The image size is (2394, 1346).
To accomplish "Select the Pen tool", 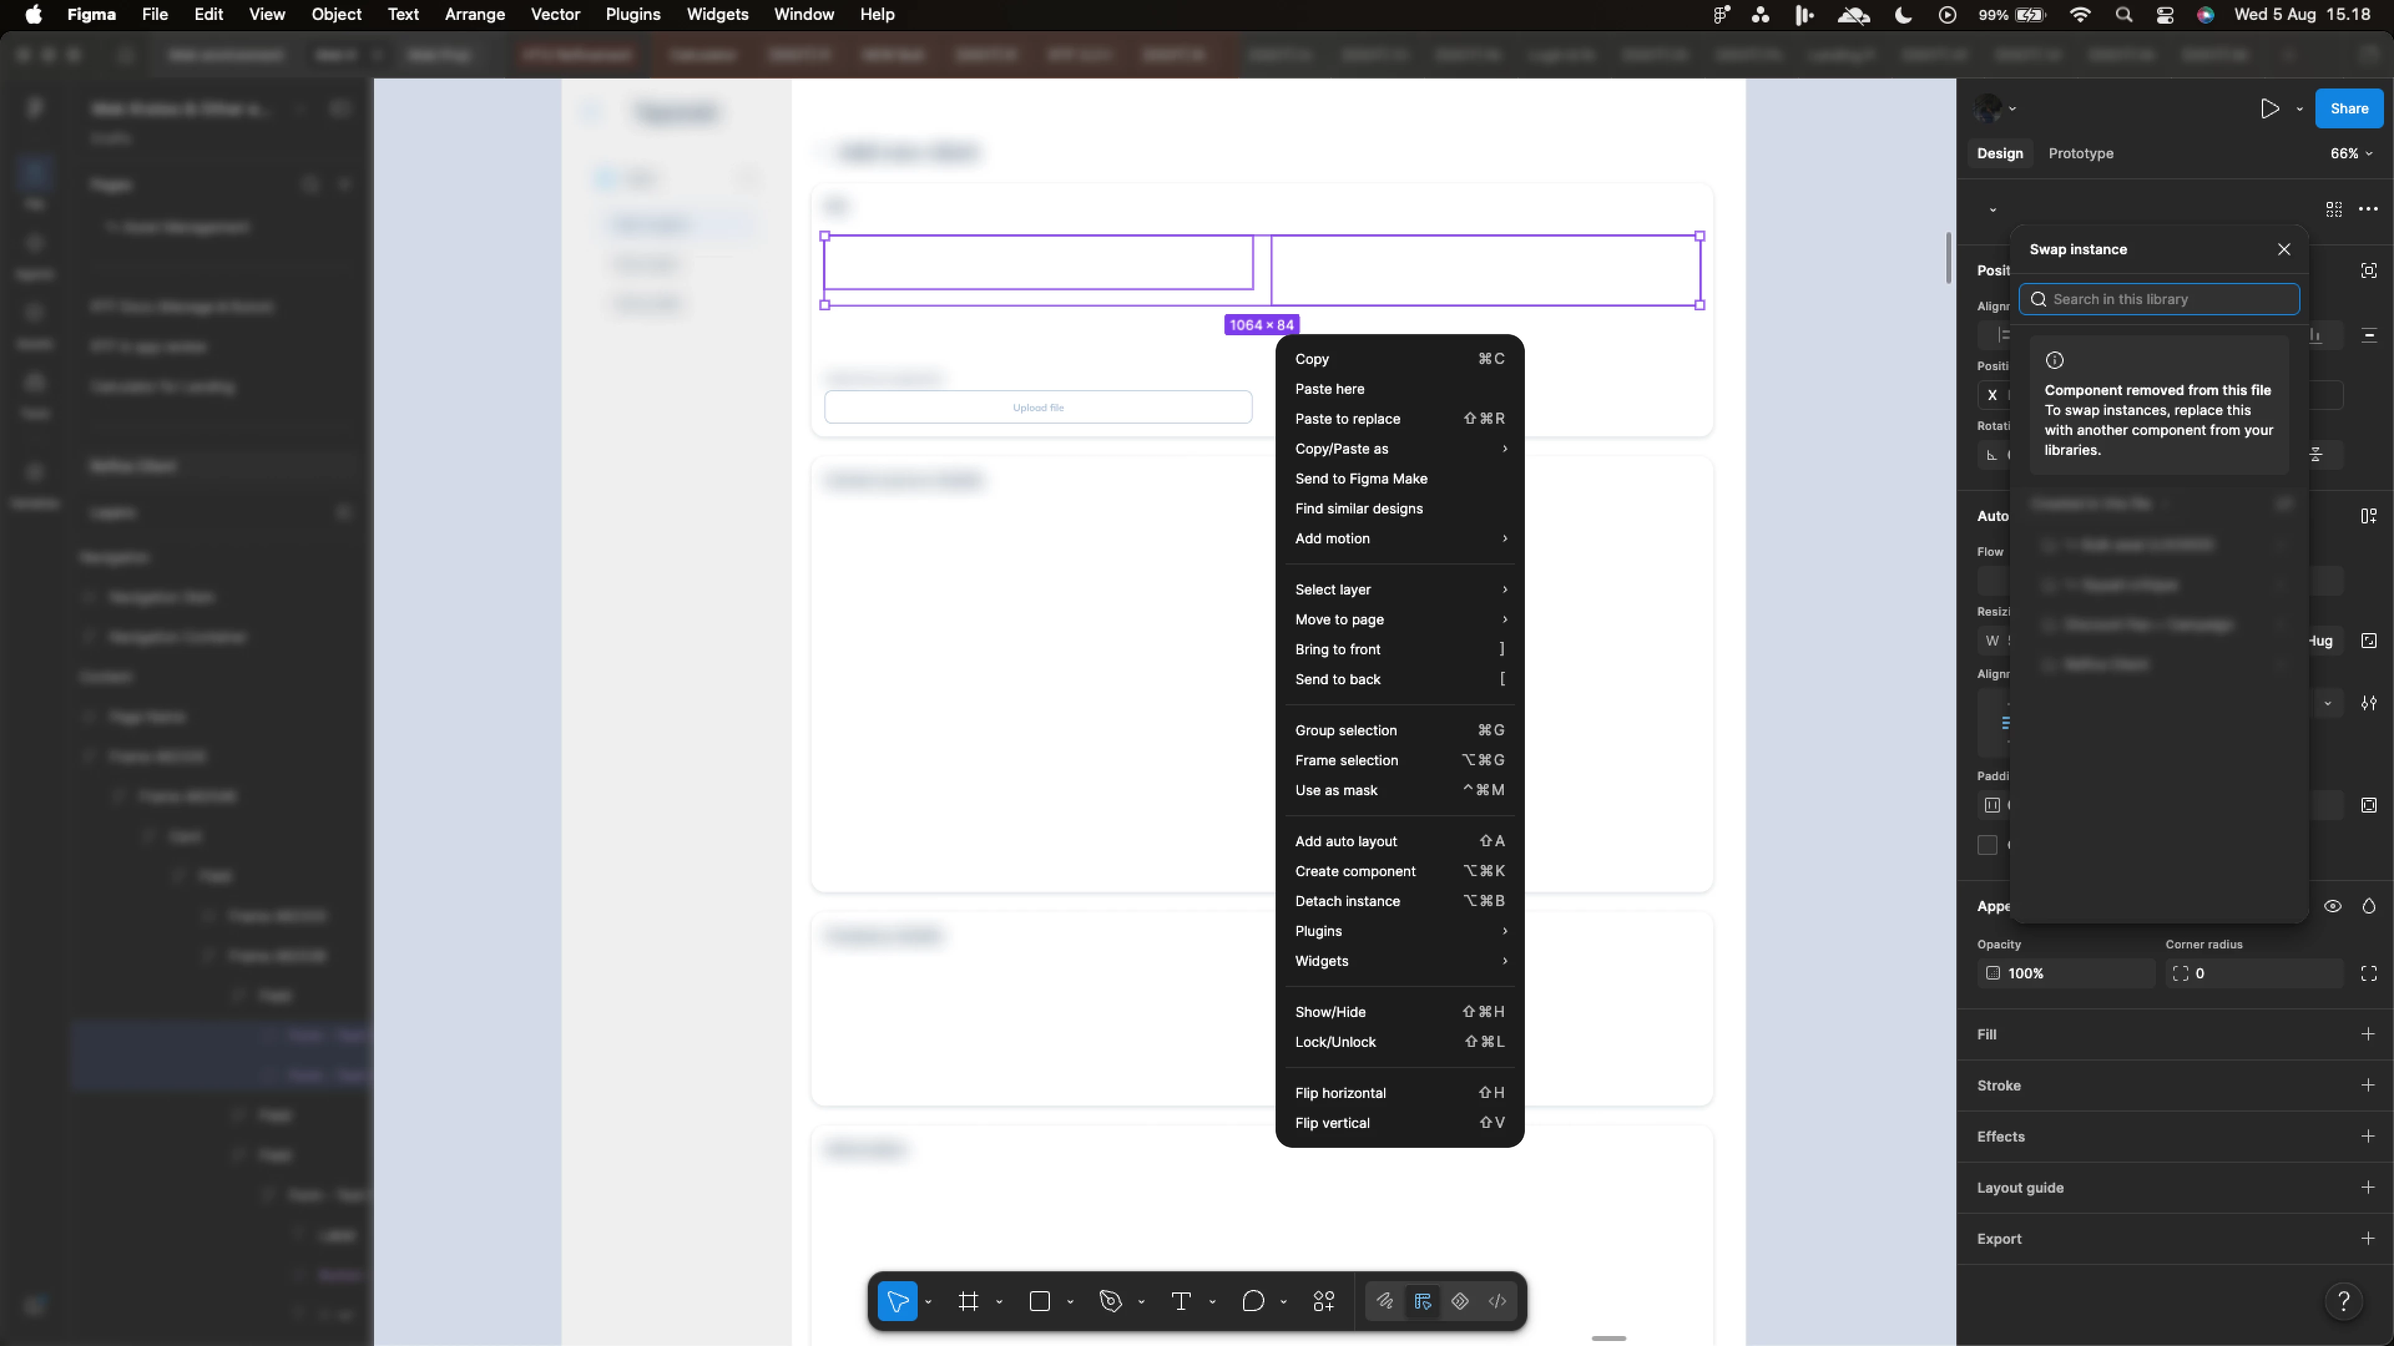I will point(1110,1301).
